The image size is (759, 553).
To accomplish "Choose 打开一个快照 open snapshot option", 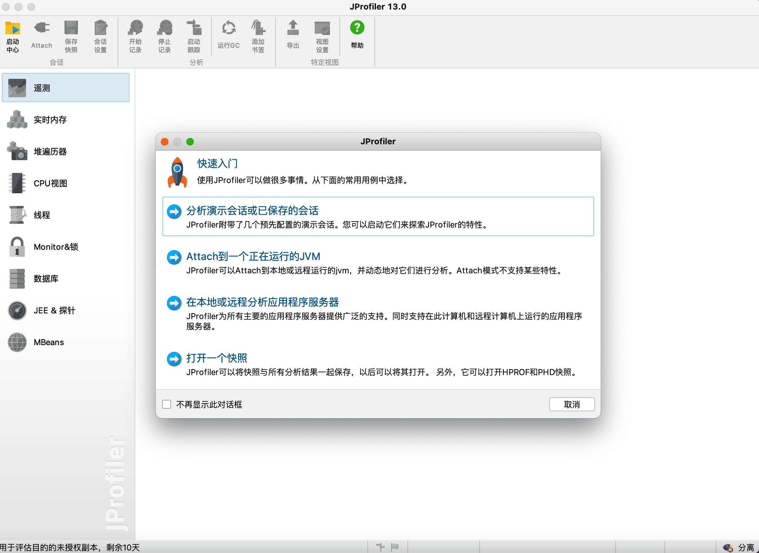I will [x=217, y=358].
